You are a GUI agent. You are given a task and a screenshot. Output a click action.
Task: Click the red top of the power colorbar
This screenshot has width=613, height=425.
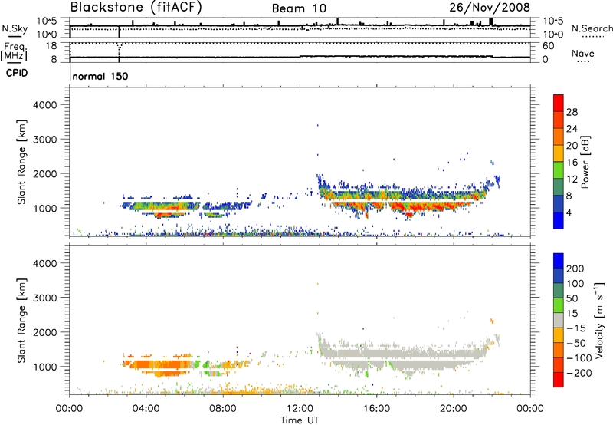pos(559,103)
